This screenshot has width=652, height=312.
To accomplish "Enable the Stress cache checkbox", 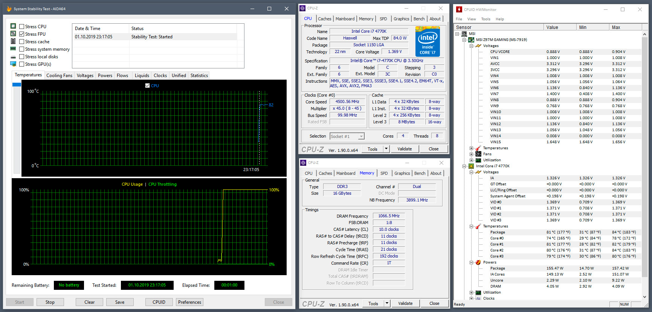I will [22, 42].
